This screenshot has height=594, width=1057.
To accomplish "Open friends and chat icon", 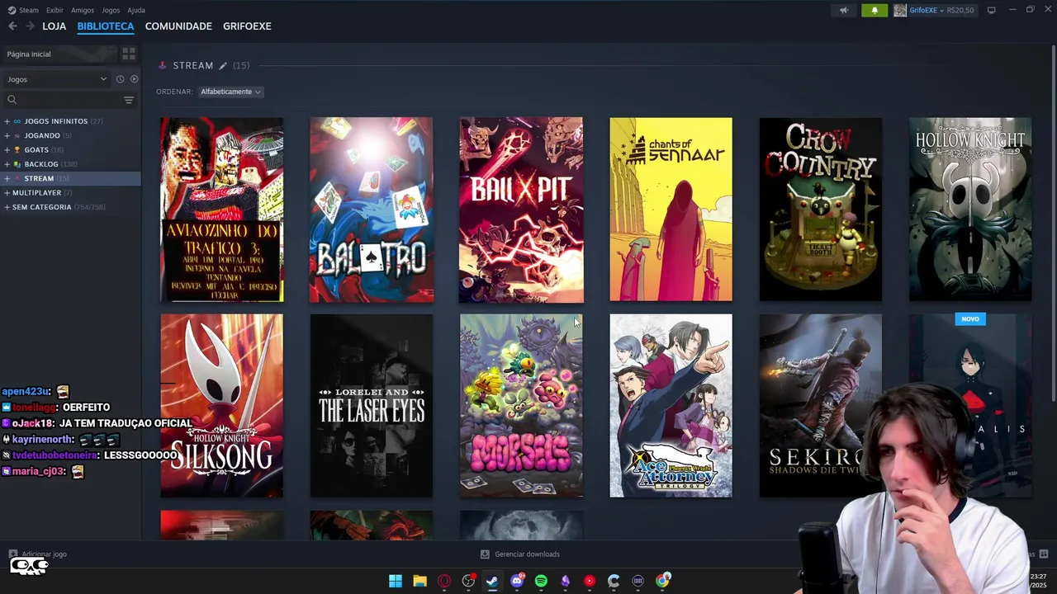I will click(1044, 554).
